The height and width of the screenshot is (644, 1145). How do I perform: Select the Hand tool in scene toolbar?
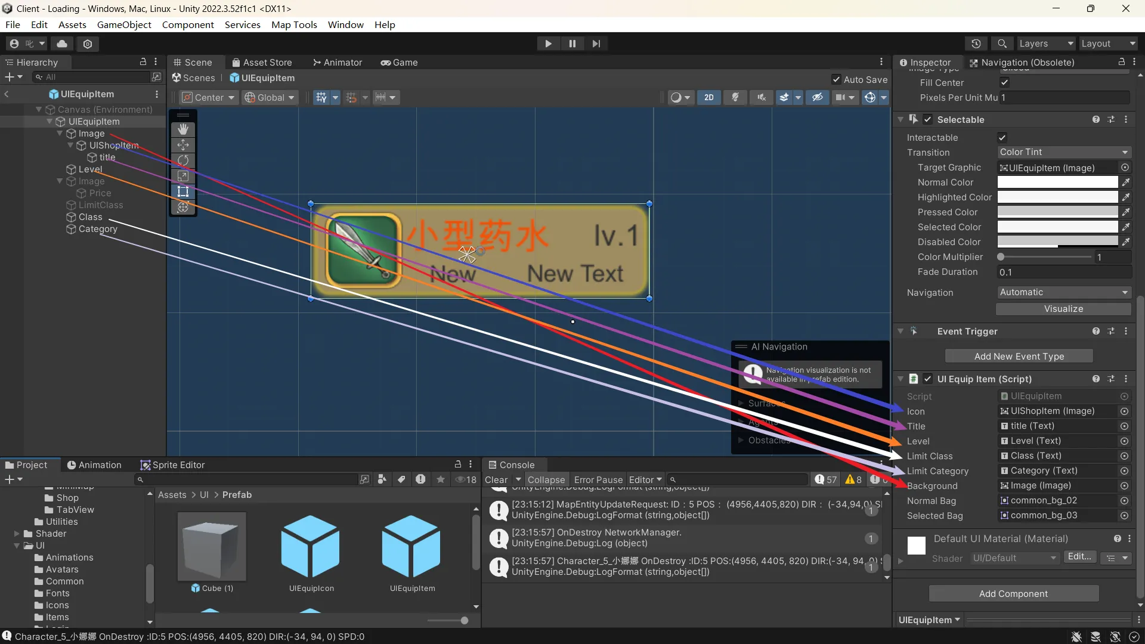[x=183, y=129]
